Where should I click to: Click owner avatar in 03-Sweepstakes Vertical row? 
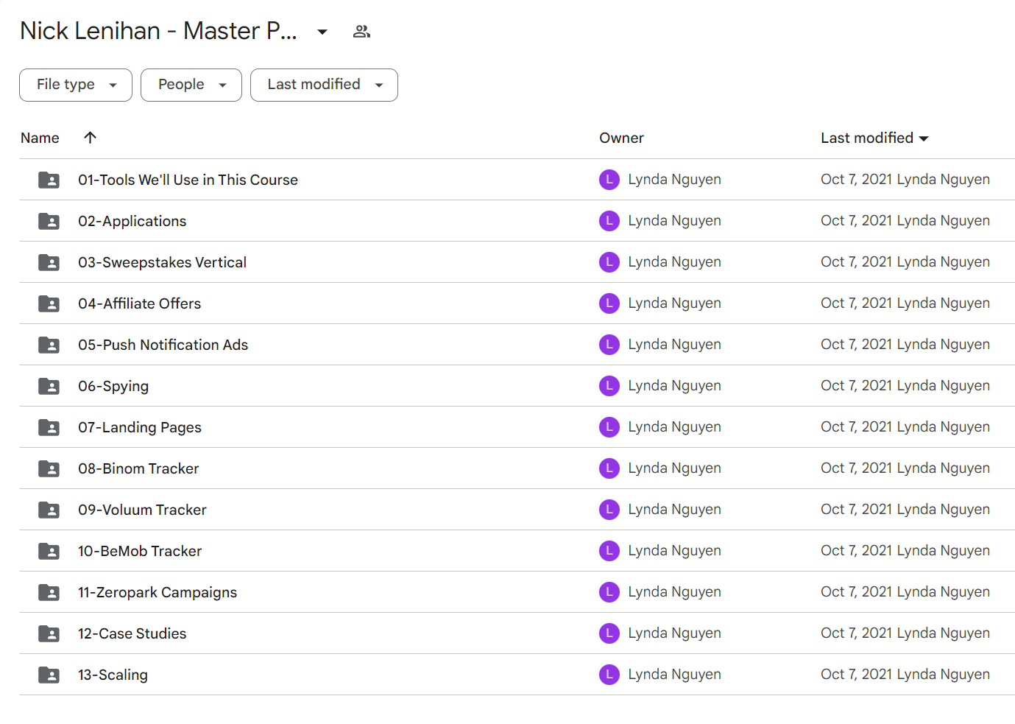pos(609,262)
